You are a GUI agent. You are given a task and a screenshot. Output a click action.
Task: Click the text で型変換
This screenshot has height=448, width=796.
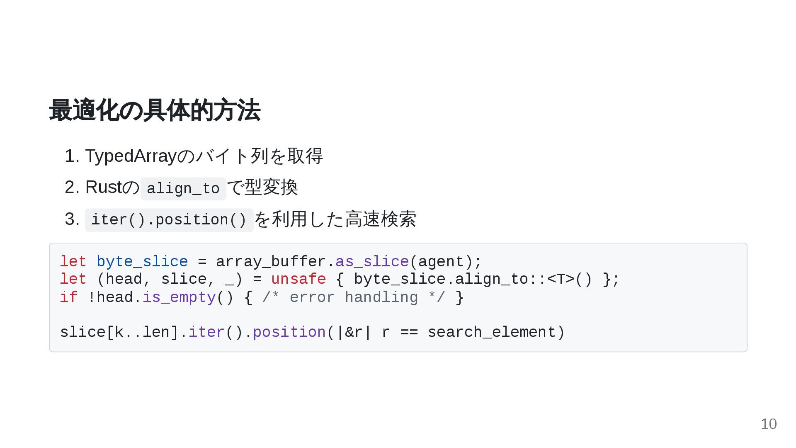(x=262, y=187)
